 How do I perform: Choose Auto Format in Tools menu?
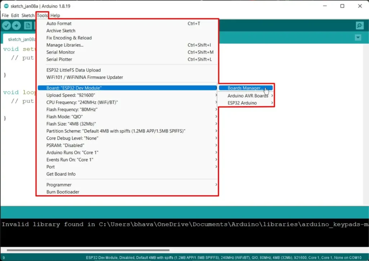pos(59,24)
